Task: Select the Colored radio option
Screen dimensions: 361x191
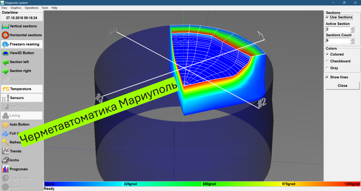Action: (x=327, y=54)
